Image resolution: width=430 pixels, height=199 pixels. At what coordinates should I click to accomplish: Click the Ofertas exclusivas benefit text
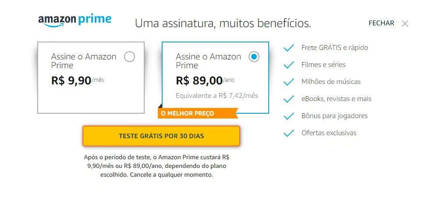click(329, 133)
